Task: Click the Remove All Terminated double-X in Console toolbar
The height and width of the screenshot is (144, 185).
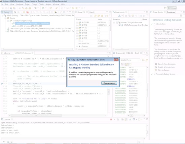Action: click(118, 119)
